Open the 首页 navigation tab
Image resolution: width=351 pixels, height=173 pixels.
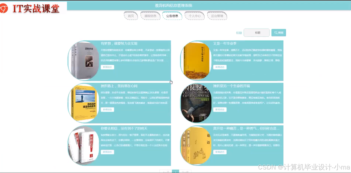(131, 16)
